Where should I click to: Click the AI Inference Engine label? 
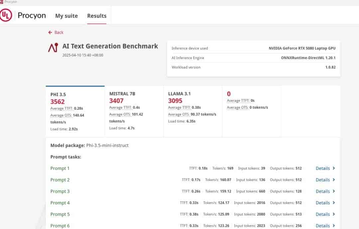coord(188,58)
